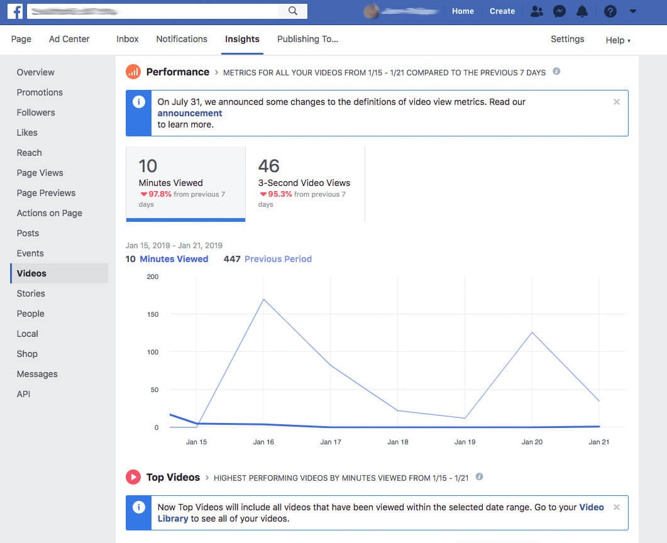Viewport: 667px width, 543px height.
Task: Click the 97.8% decrease indicator
Action: click(156, 194)
